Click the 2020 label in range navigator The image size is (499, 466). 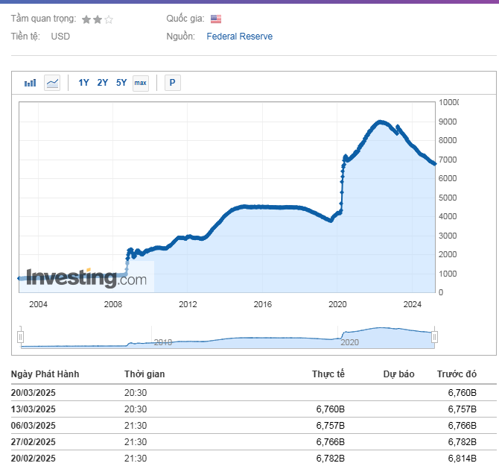[350, 341]
